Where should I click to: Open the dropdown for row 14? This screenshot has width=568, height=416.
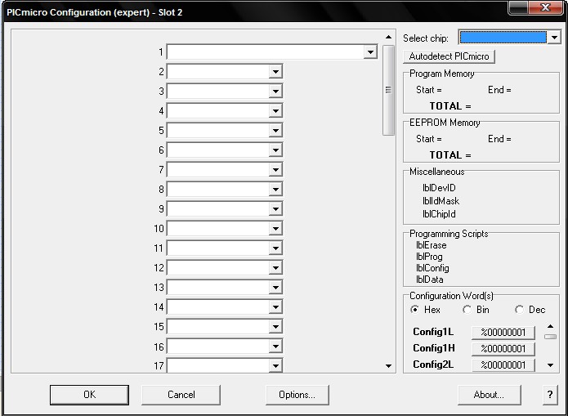pyautogui.click(x=275, y=307)
